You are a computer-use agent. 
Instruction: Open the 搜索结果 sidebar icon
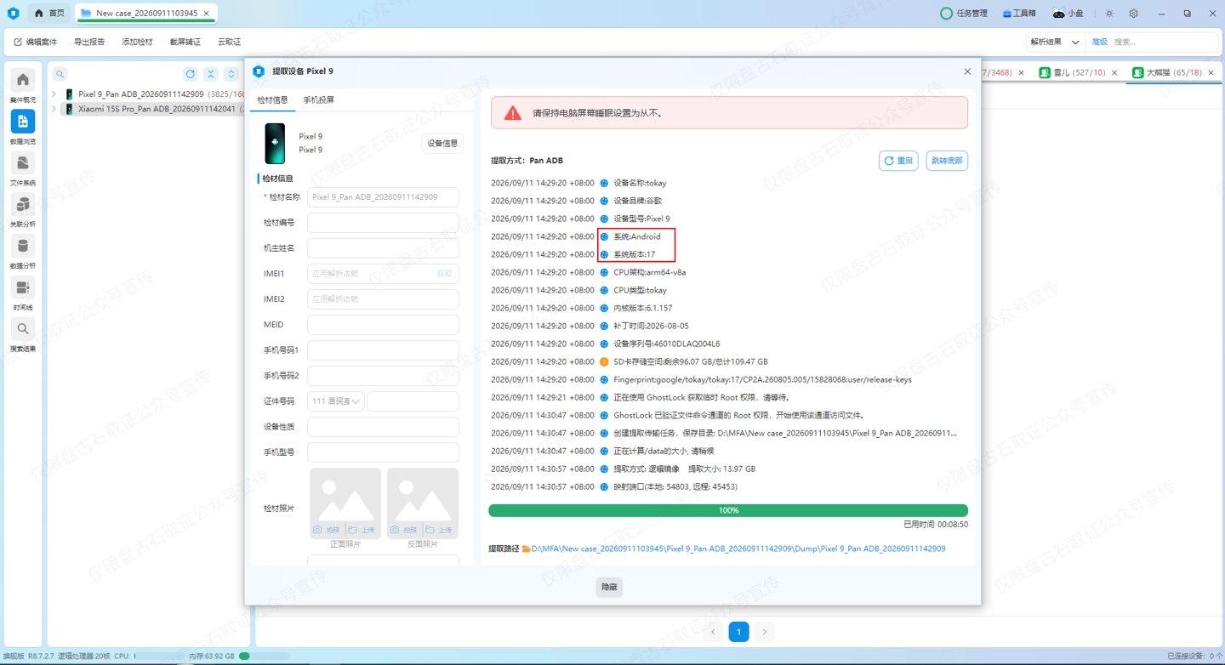23,330
